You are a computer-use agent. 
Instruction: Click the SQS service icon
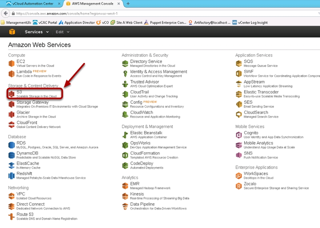(x=239, y=63)
